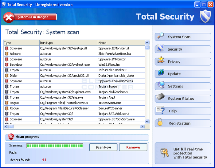This screenshot has height=168, width=215.
Task: Click the shield icon for SpyWare.IEMonster.d row
Action: tap(6, 48)
